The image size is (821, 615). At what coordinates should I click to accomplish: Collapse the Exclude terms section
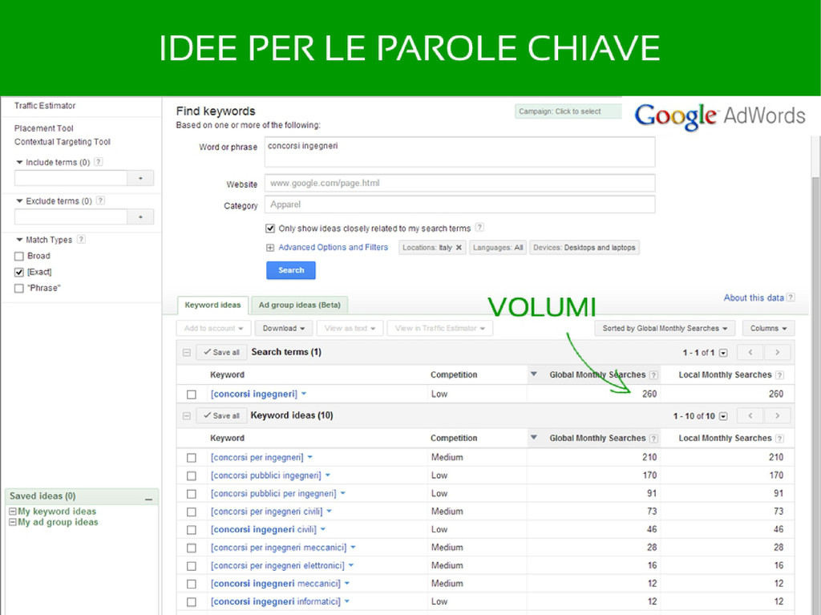19,201
